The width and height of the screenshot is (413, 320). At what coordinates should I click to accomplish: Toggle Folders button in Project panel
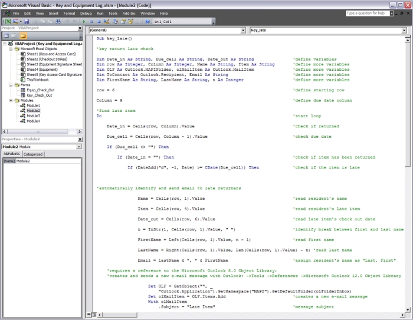(24, 35)
